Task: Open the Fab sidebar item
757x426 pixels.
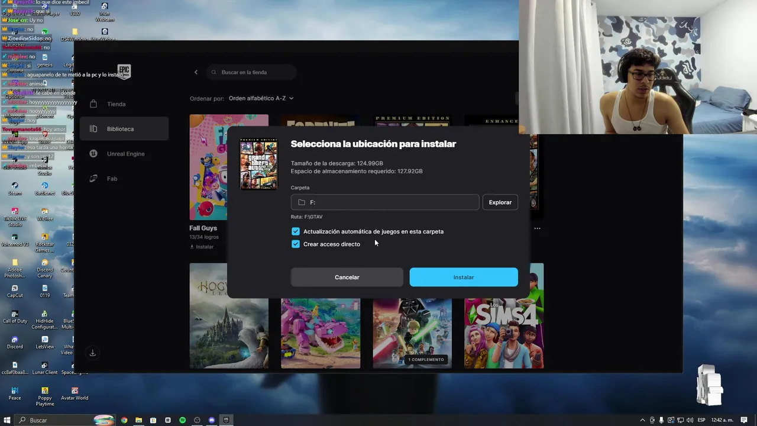Action: pyautogui.click(x=124, y=179)
